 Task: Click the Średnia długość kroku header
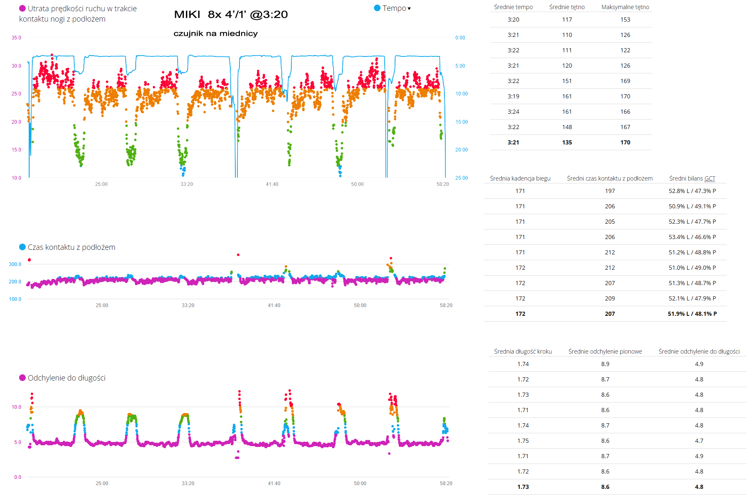[523, 352]
